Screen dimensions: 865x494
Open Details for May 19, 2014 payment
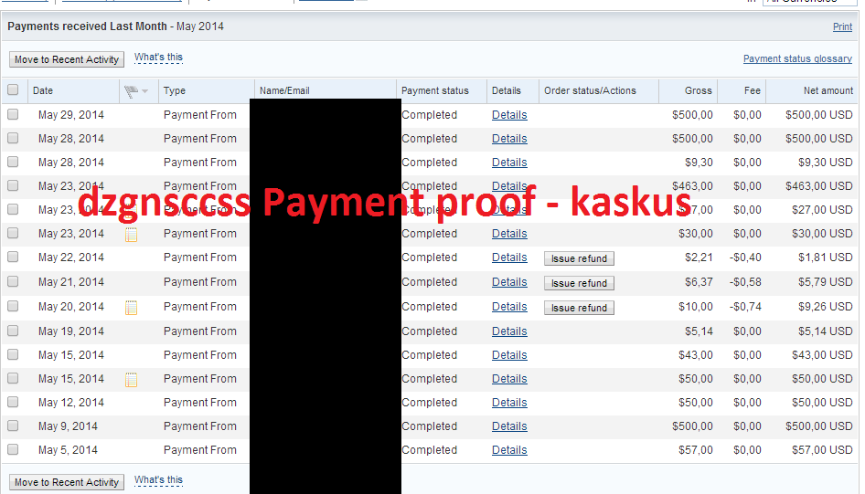(x=509, y=331)
